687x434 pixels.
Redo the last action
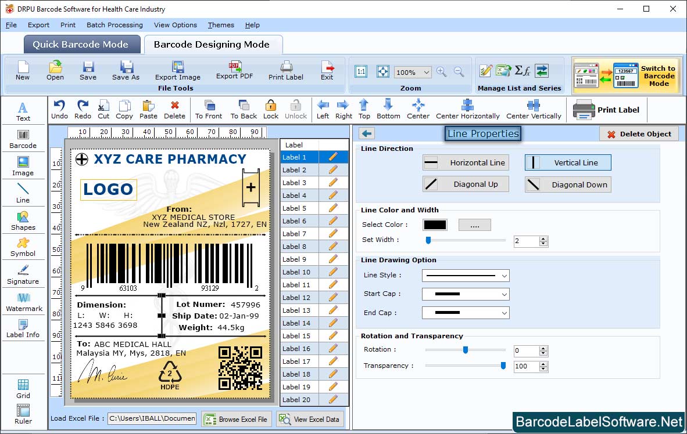pyautogui.click(x=83, y=110)
